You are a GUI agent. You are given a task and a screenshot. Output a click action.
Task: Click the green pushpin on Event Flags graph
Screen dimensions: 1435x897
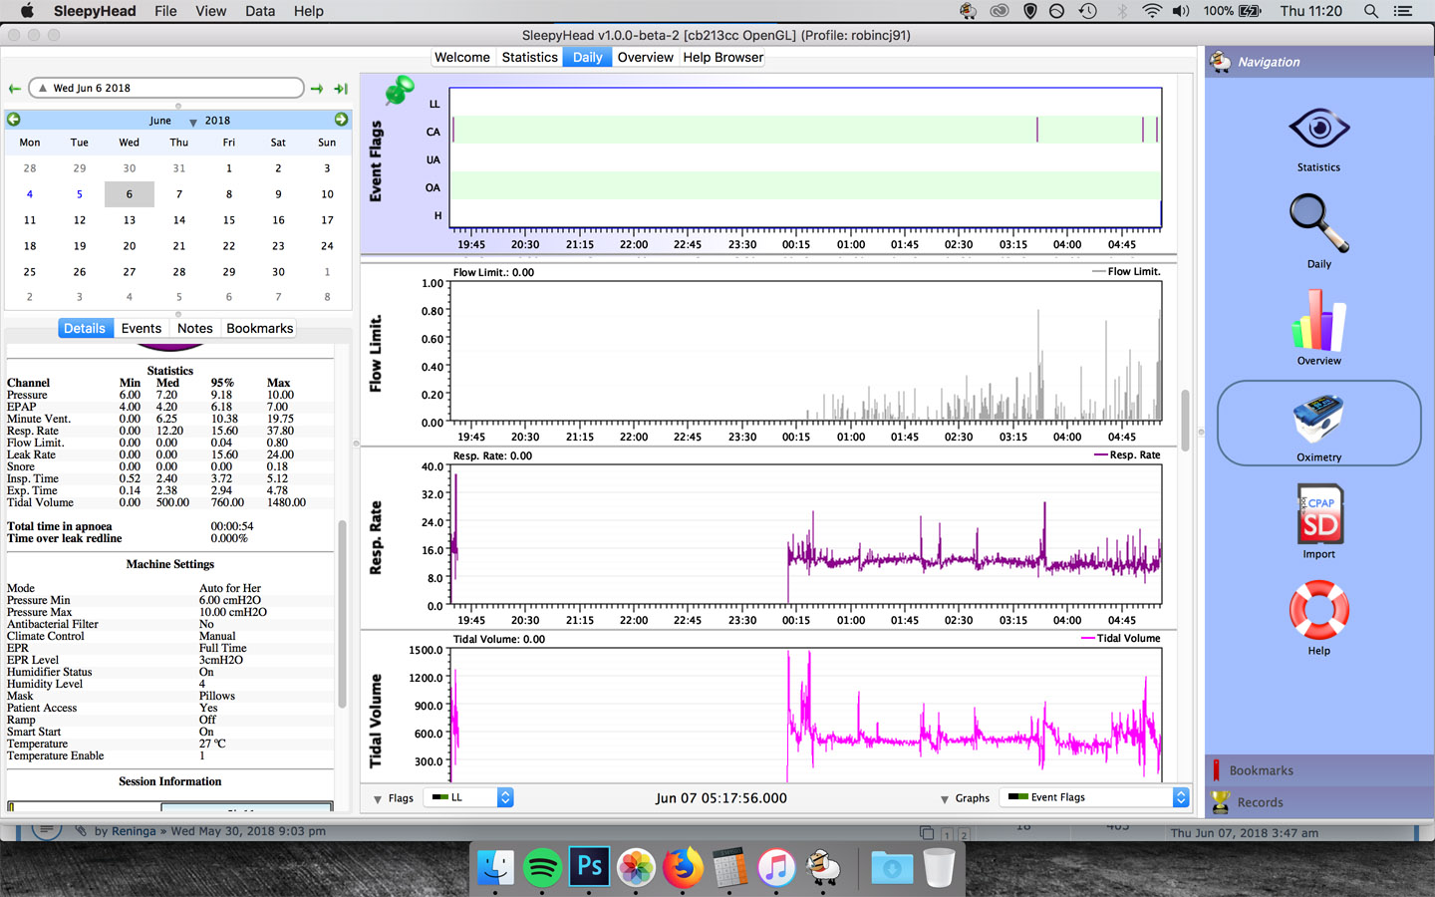coord(400,90)
